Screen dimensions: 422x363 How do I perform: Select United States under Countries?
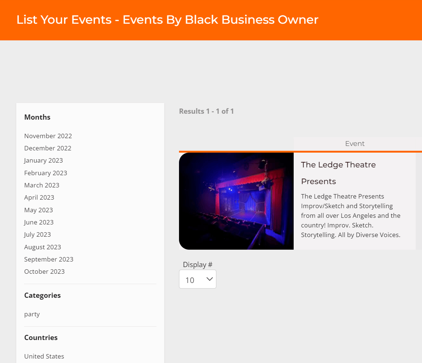[44, 356]
